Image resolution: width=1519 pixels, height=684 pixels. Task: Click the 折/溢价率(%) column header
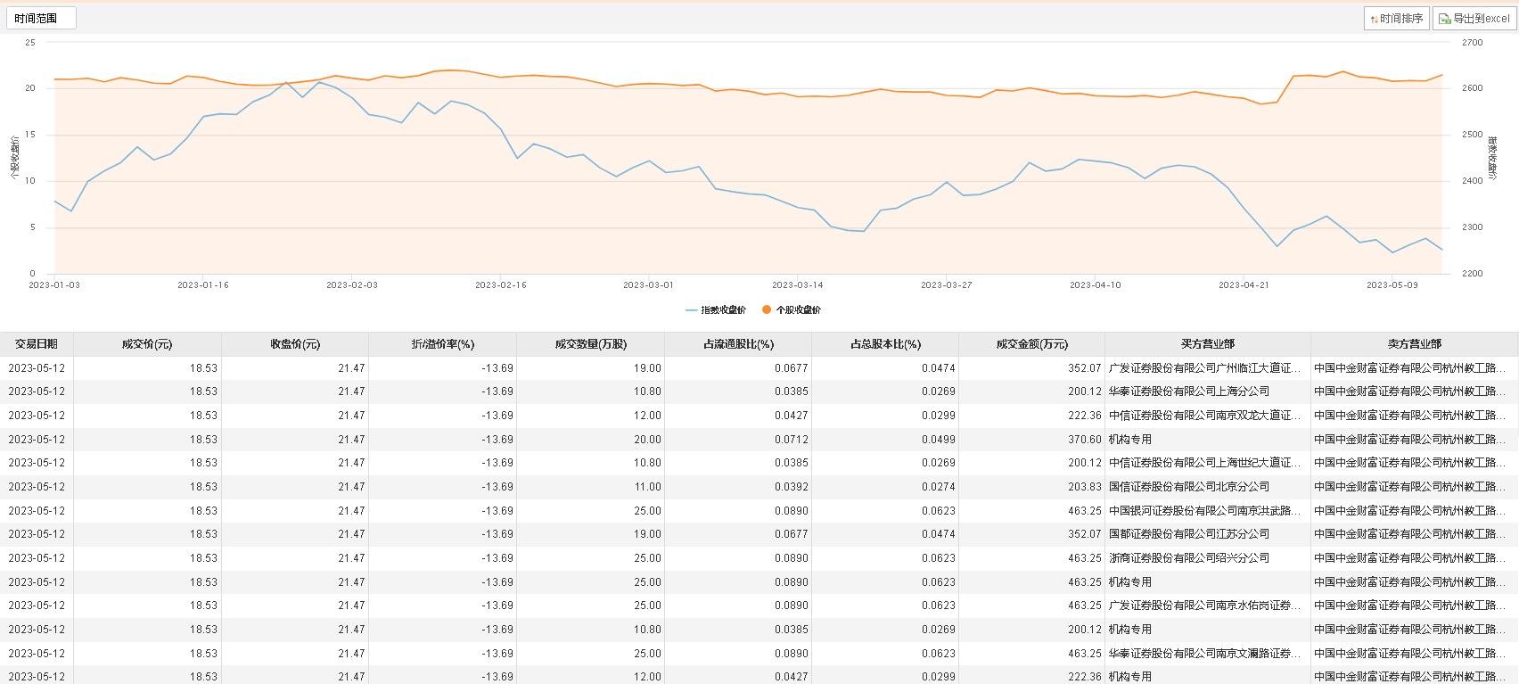click(443, 344)
